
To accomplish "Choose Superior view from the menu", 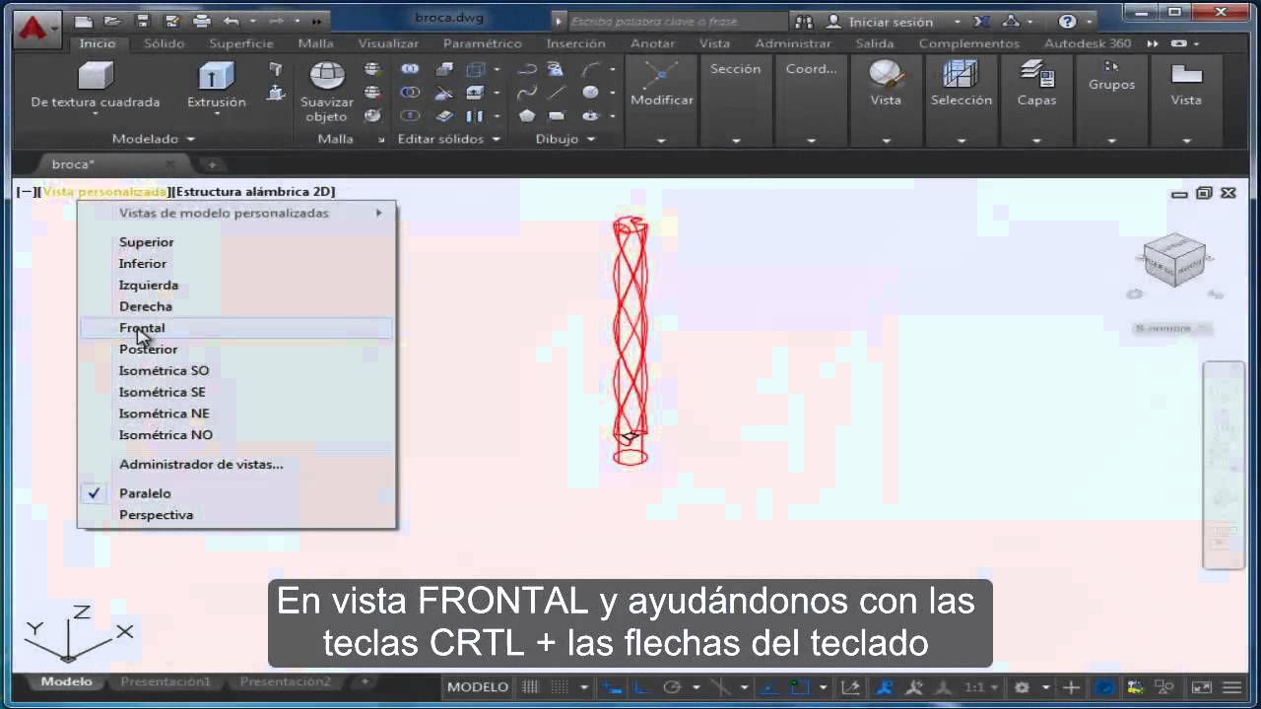I will tap(236, 242).
